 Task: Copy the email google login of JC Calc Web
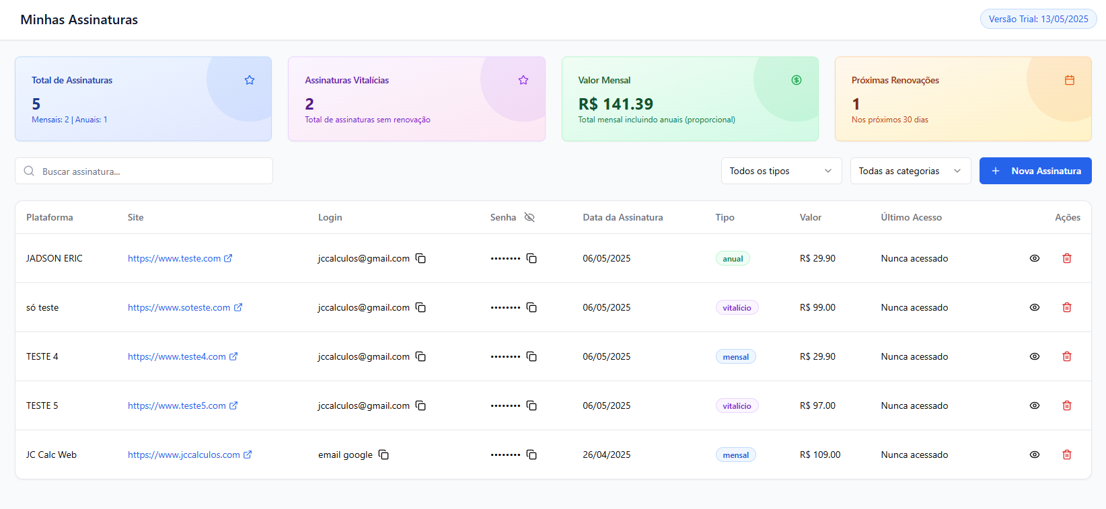pos(383,455)
